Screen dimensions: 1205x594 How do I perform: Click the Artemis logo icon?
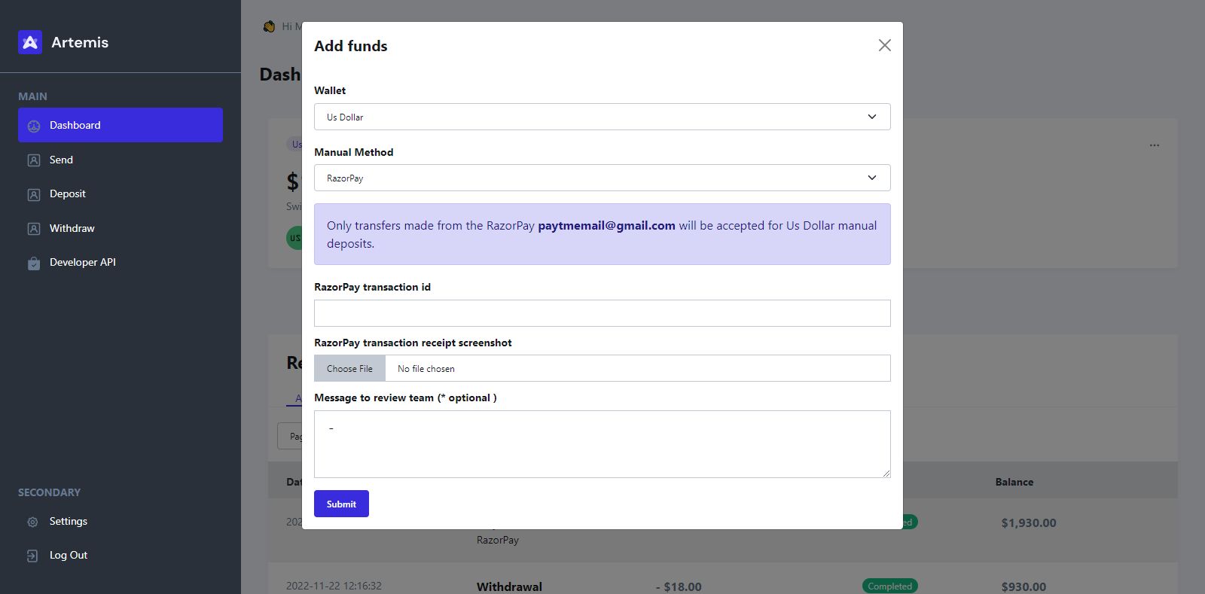pos(30,42)
